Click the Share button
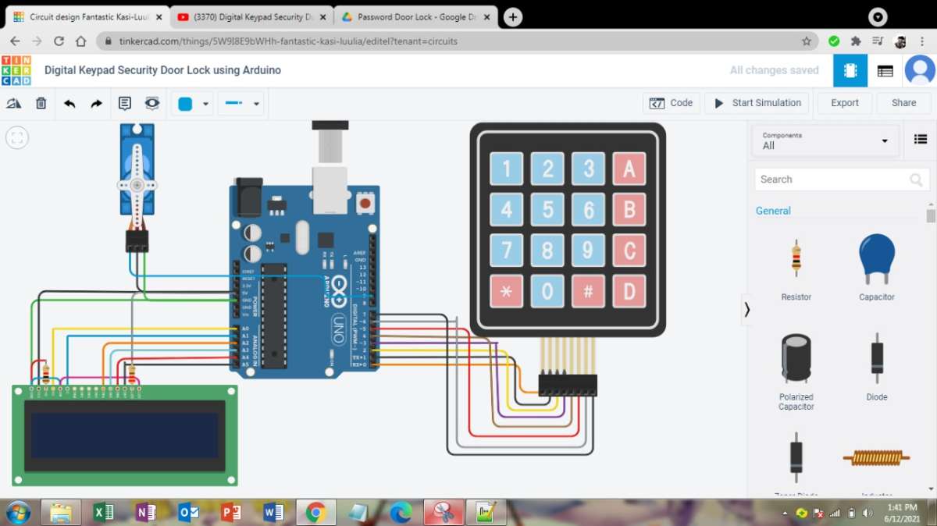Viewport: 937px width, 526px height. (903, 103)
